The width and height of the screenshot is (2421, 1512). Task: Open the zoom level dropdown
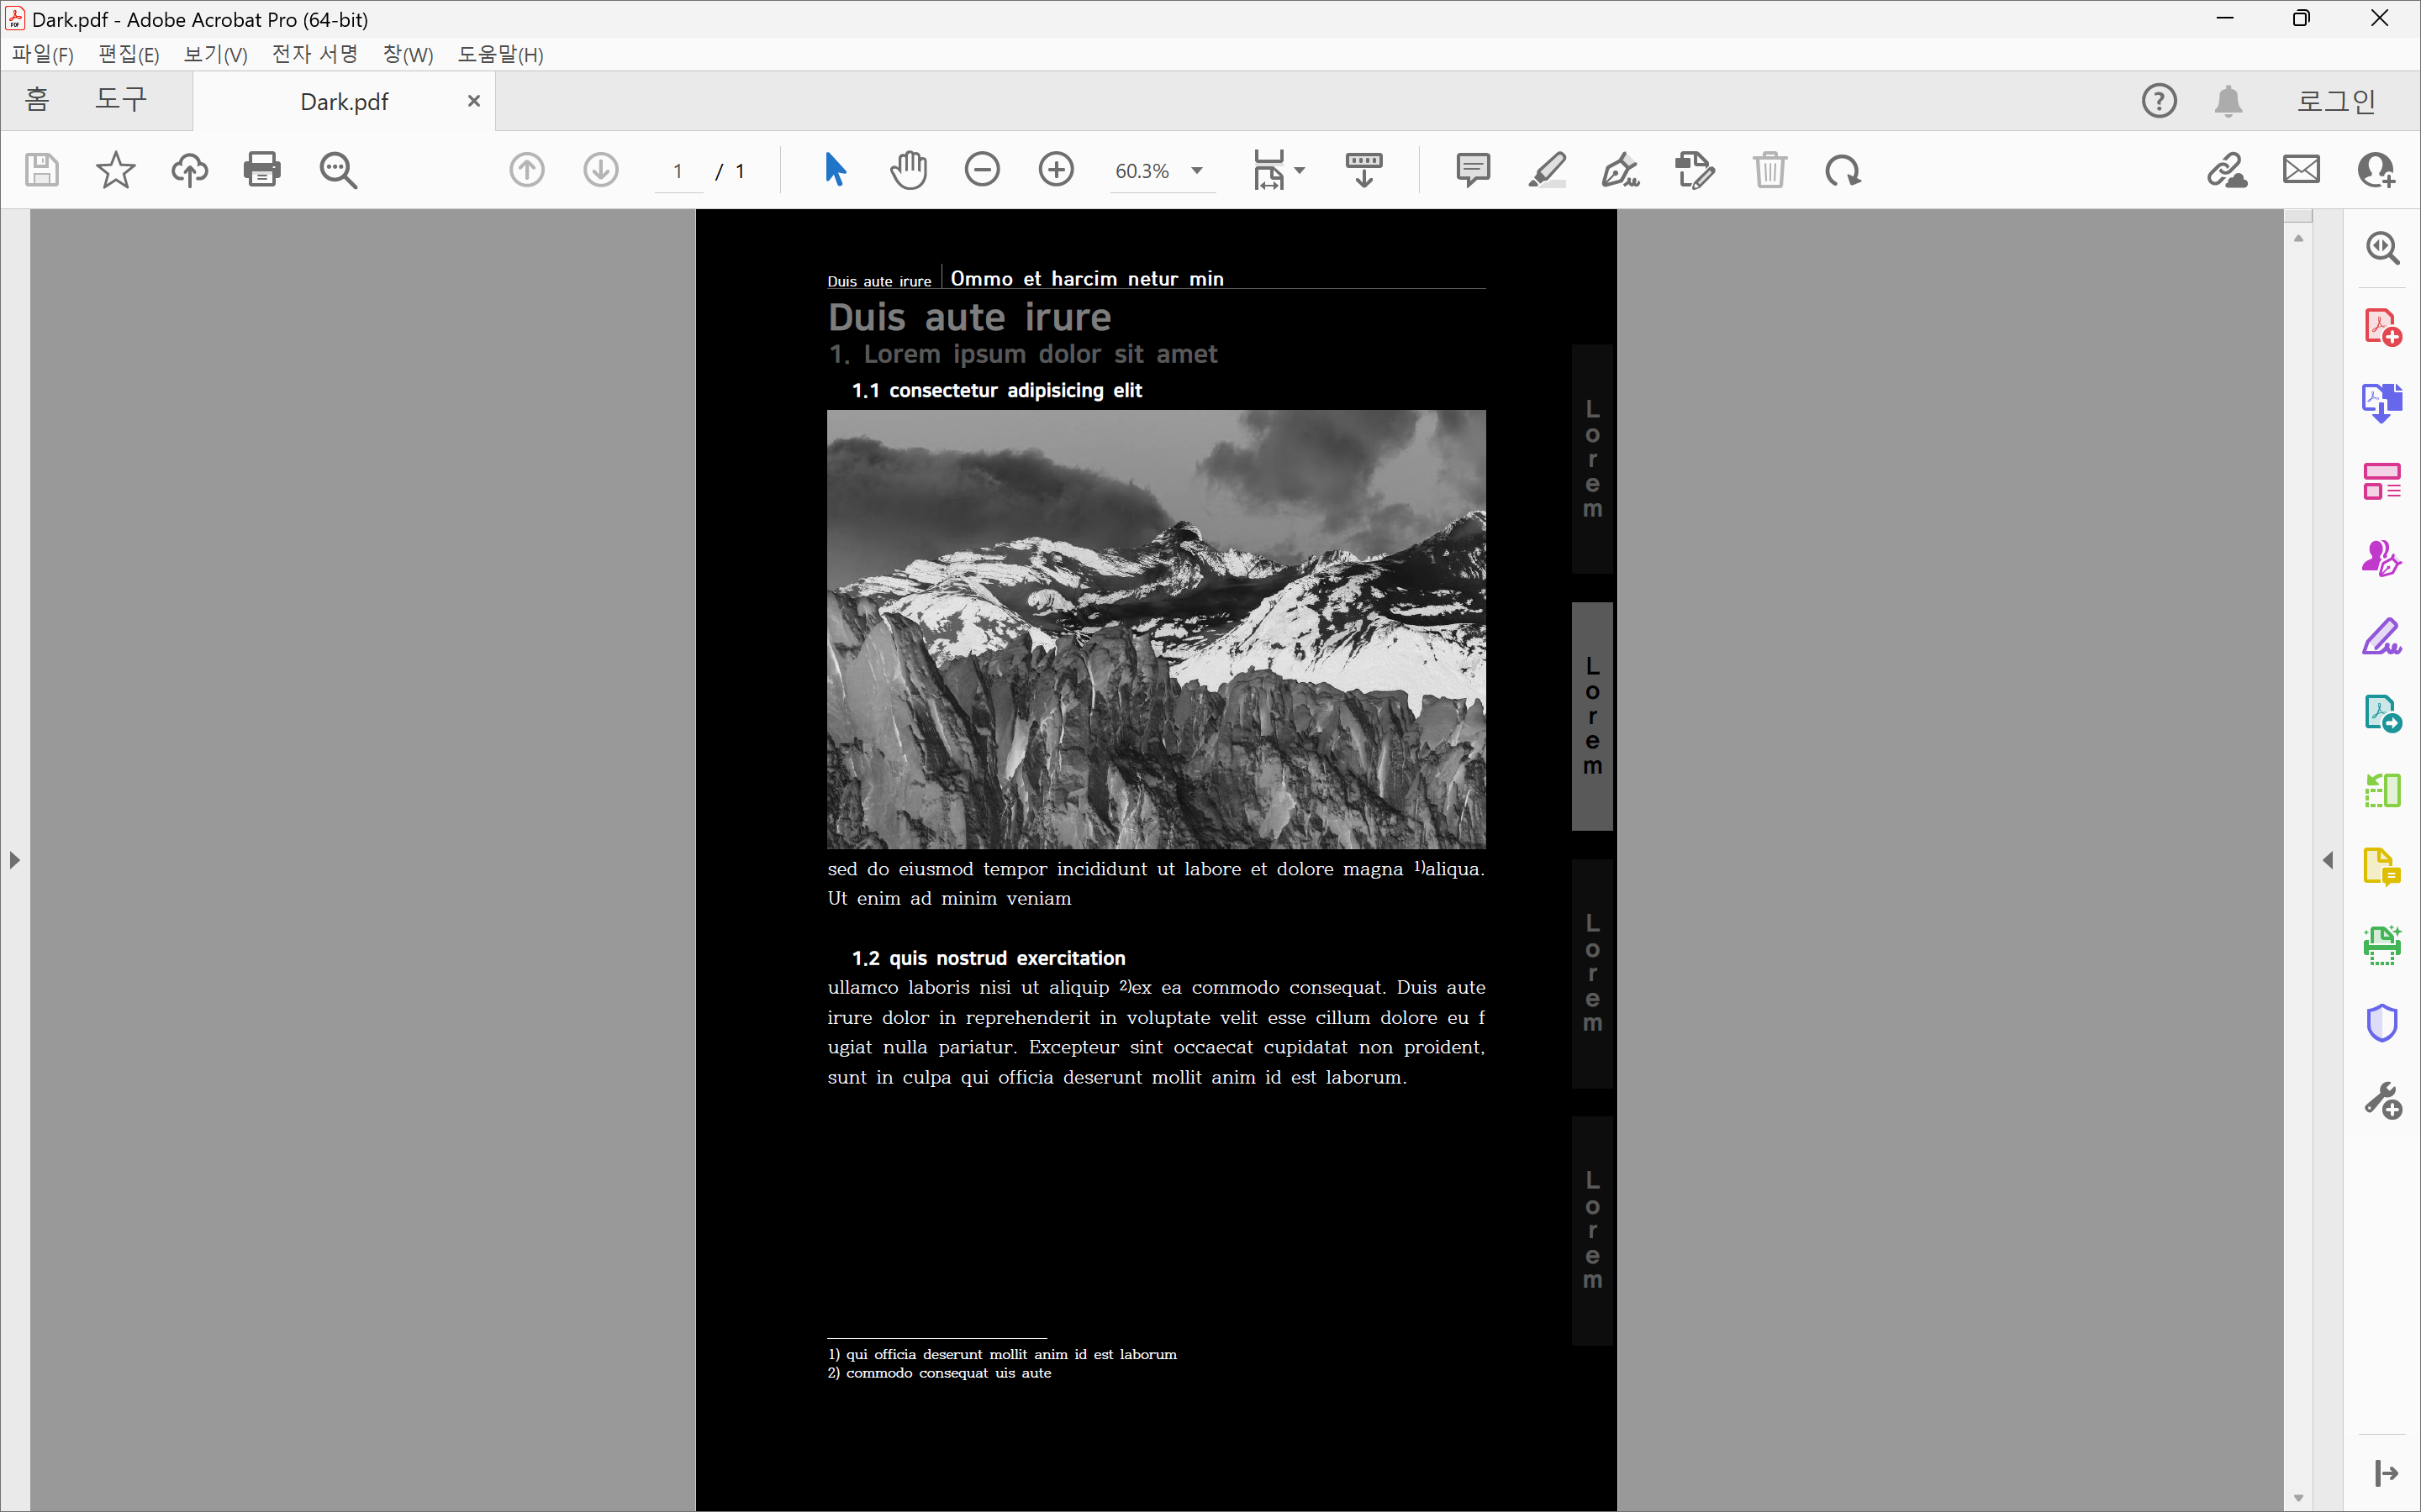pos(1196,171)
